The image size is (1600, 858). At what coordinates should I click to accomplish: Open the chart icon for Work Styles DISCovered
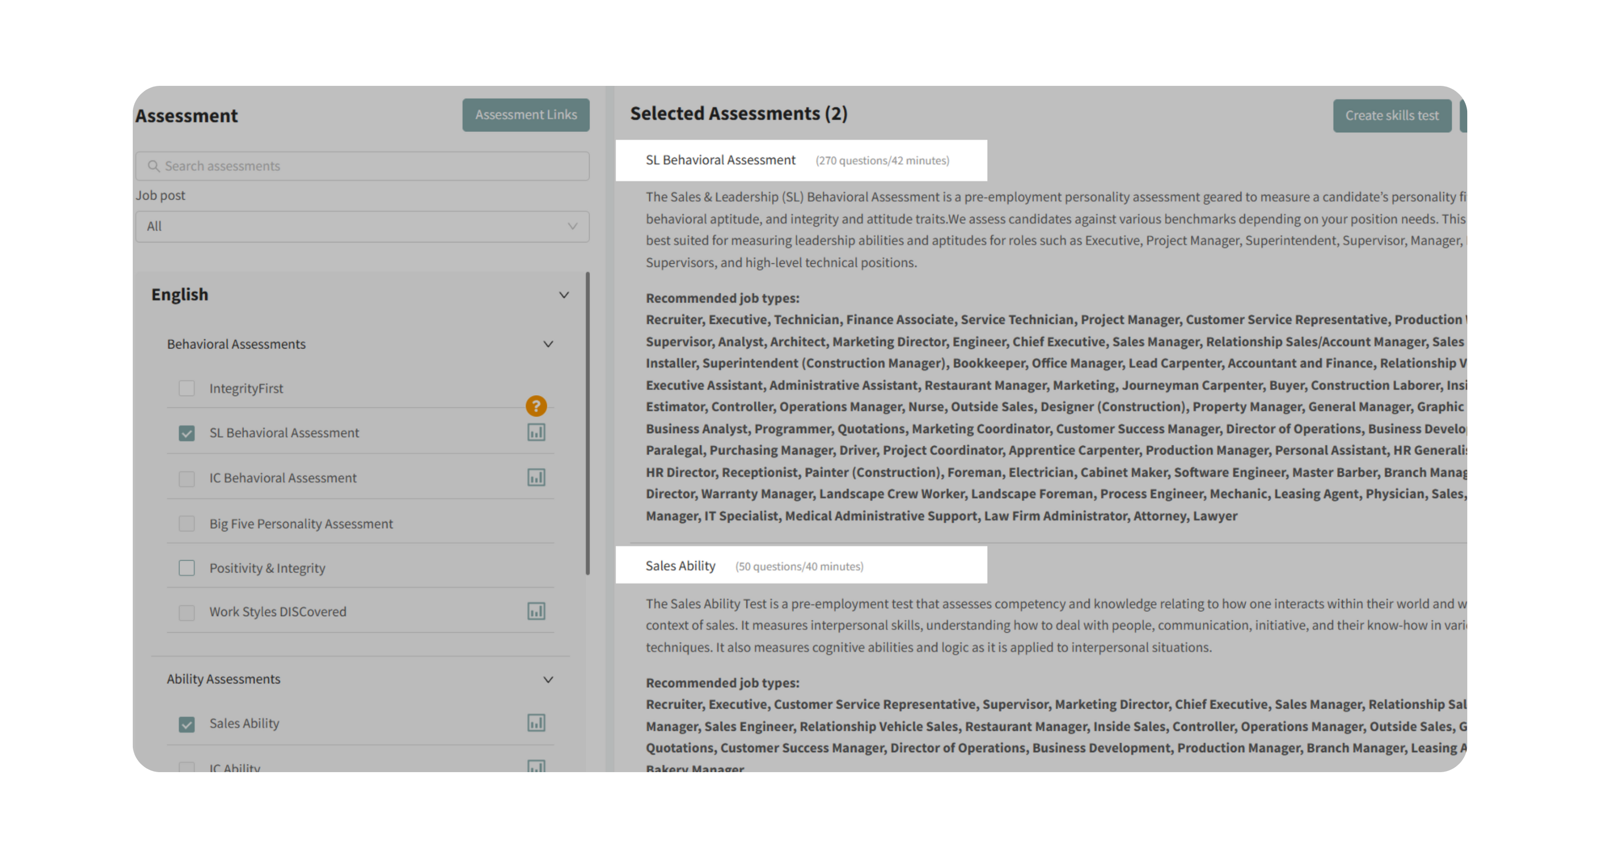536,611
